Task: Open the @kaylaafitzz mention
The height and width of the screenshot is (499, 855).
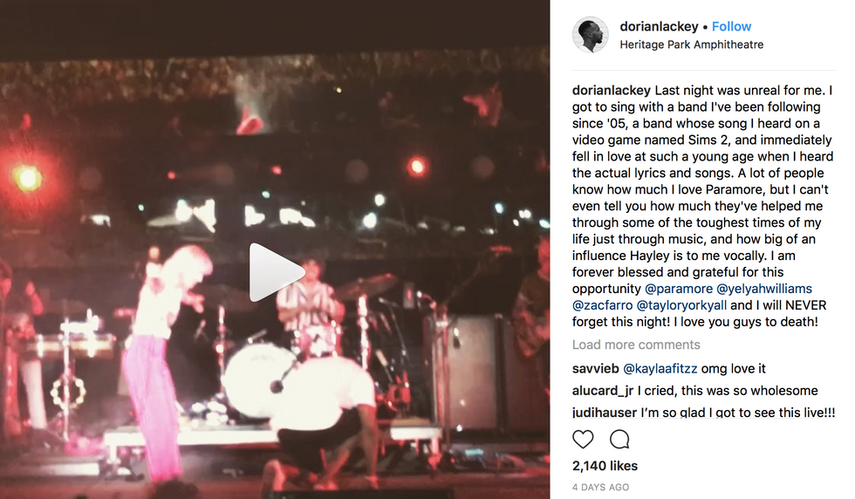Action: 660,369
